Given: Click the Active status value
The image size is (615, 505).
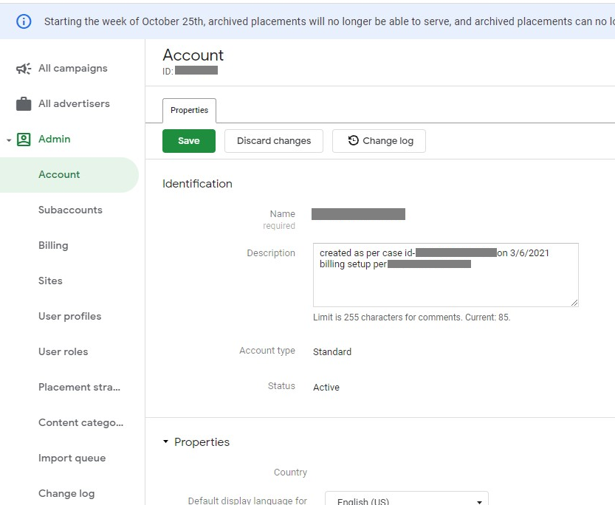Looking at the screenshot, I should click(x=326, y=388).
